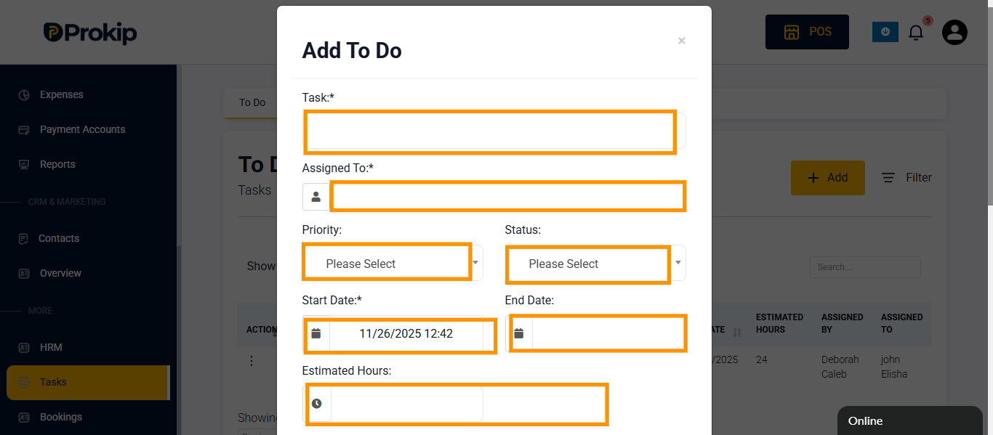Click the three-dot action icon in table row

tap(252, 361)
